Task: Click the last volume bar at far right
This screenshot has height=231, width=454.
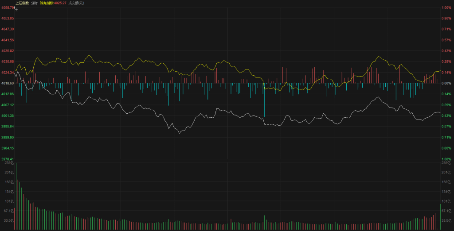Action: point(440,217)
